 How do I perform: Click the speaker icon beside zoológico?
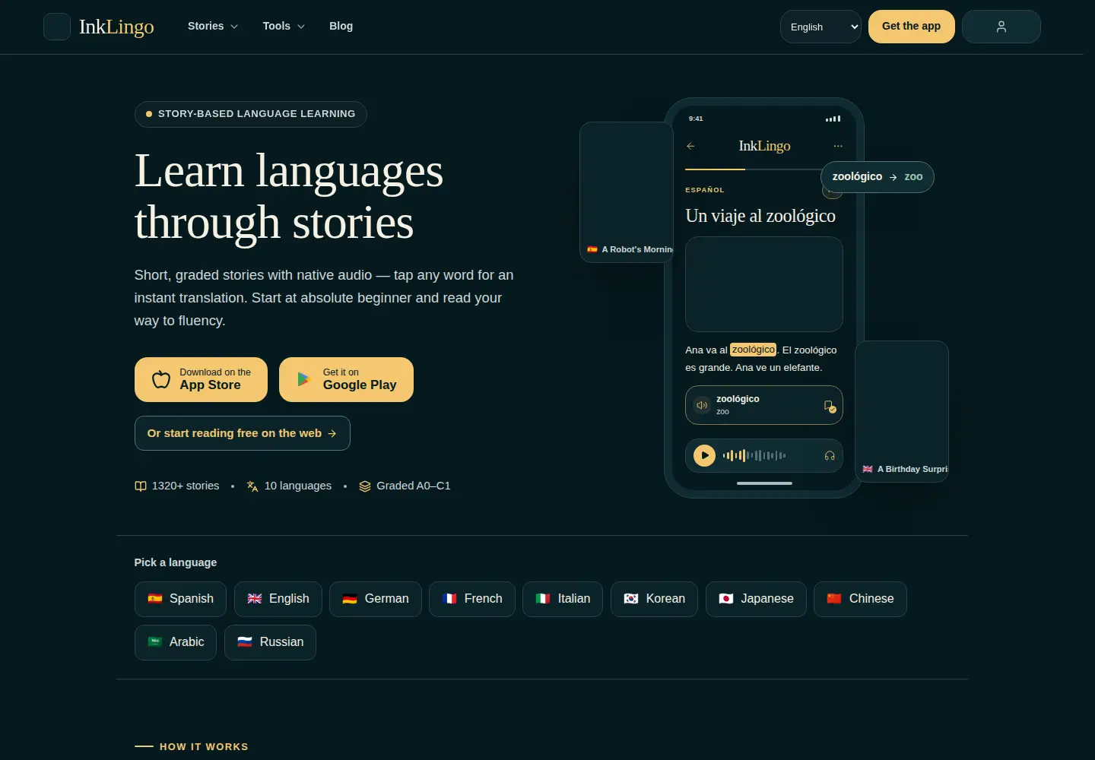702,405
